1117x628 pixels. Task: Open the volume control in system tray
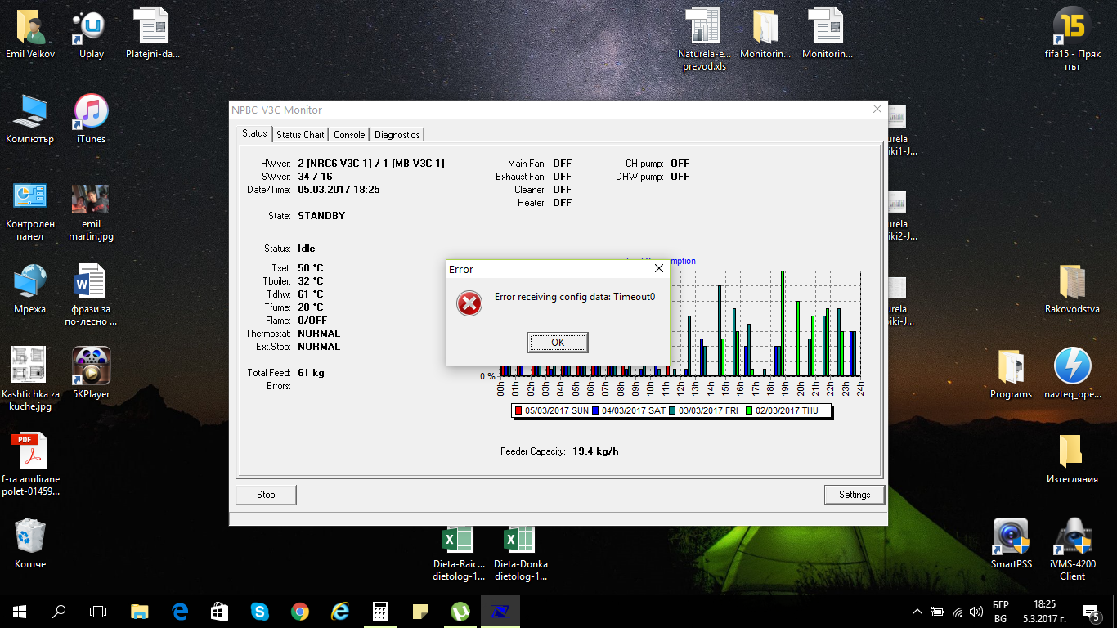click(x=976, y=611)
